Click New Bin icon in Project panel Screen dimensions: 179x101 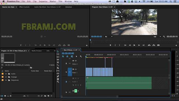(x=45, y=96)
